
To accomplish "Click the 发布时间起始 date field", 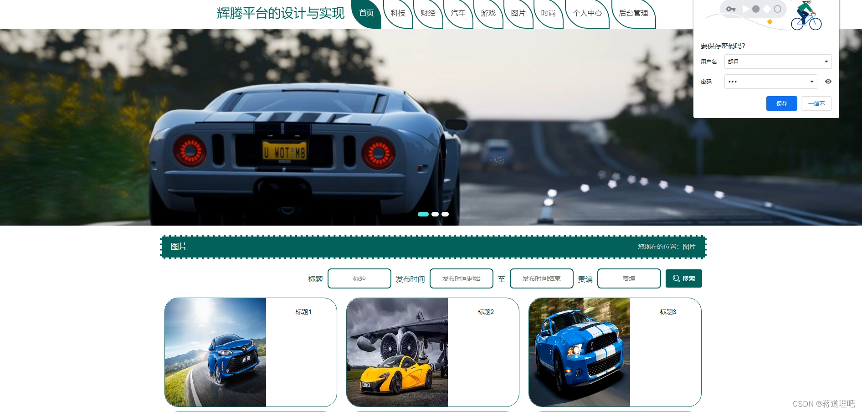I will [461, 278].
